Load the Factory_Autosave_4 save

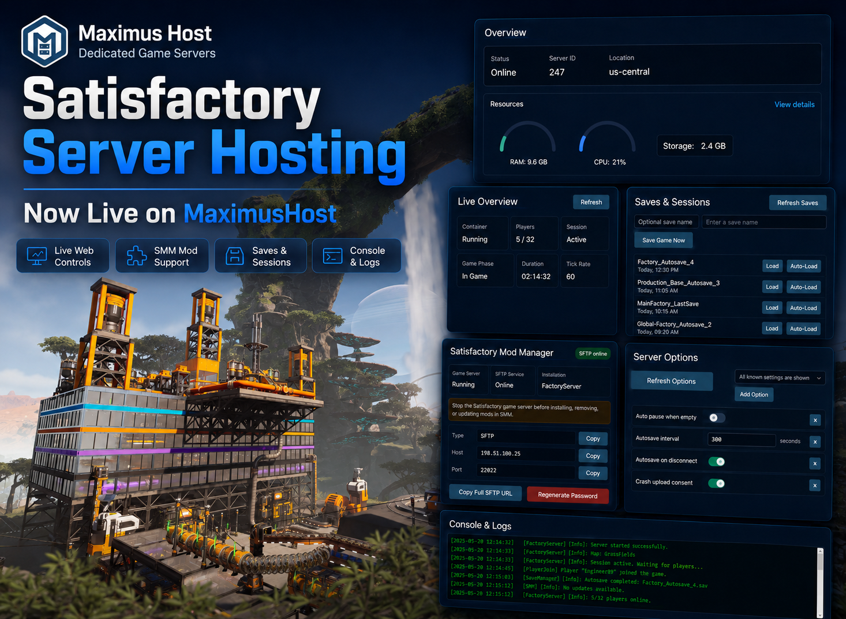click(772, 266)
